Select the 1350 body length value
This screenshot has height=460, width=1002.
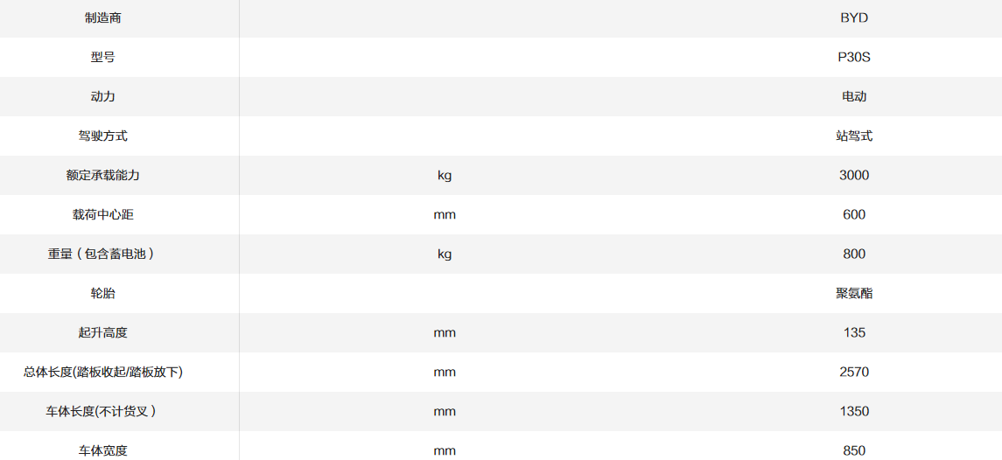tap(853, 411)
